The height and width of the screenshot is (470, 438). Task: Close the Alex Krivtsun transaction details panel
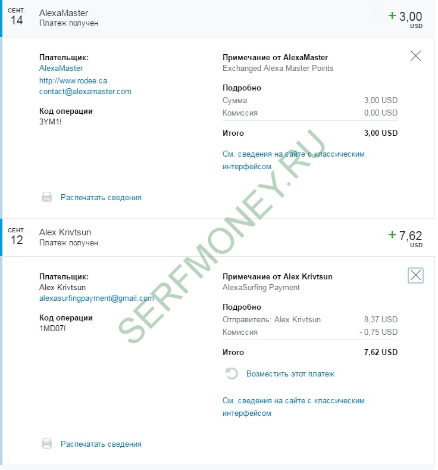coord(415,275)
